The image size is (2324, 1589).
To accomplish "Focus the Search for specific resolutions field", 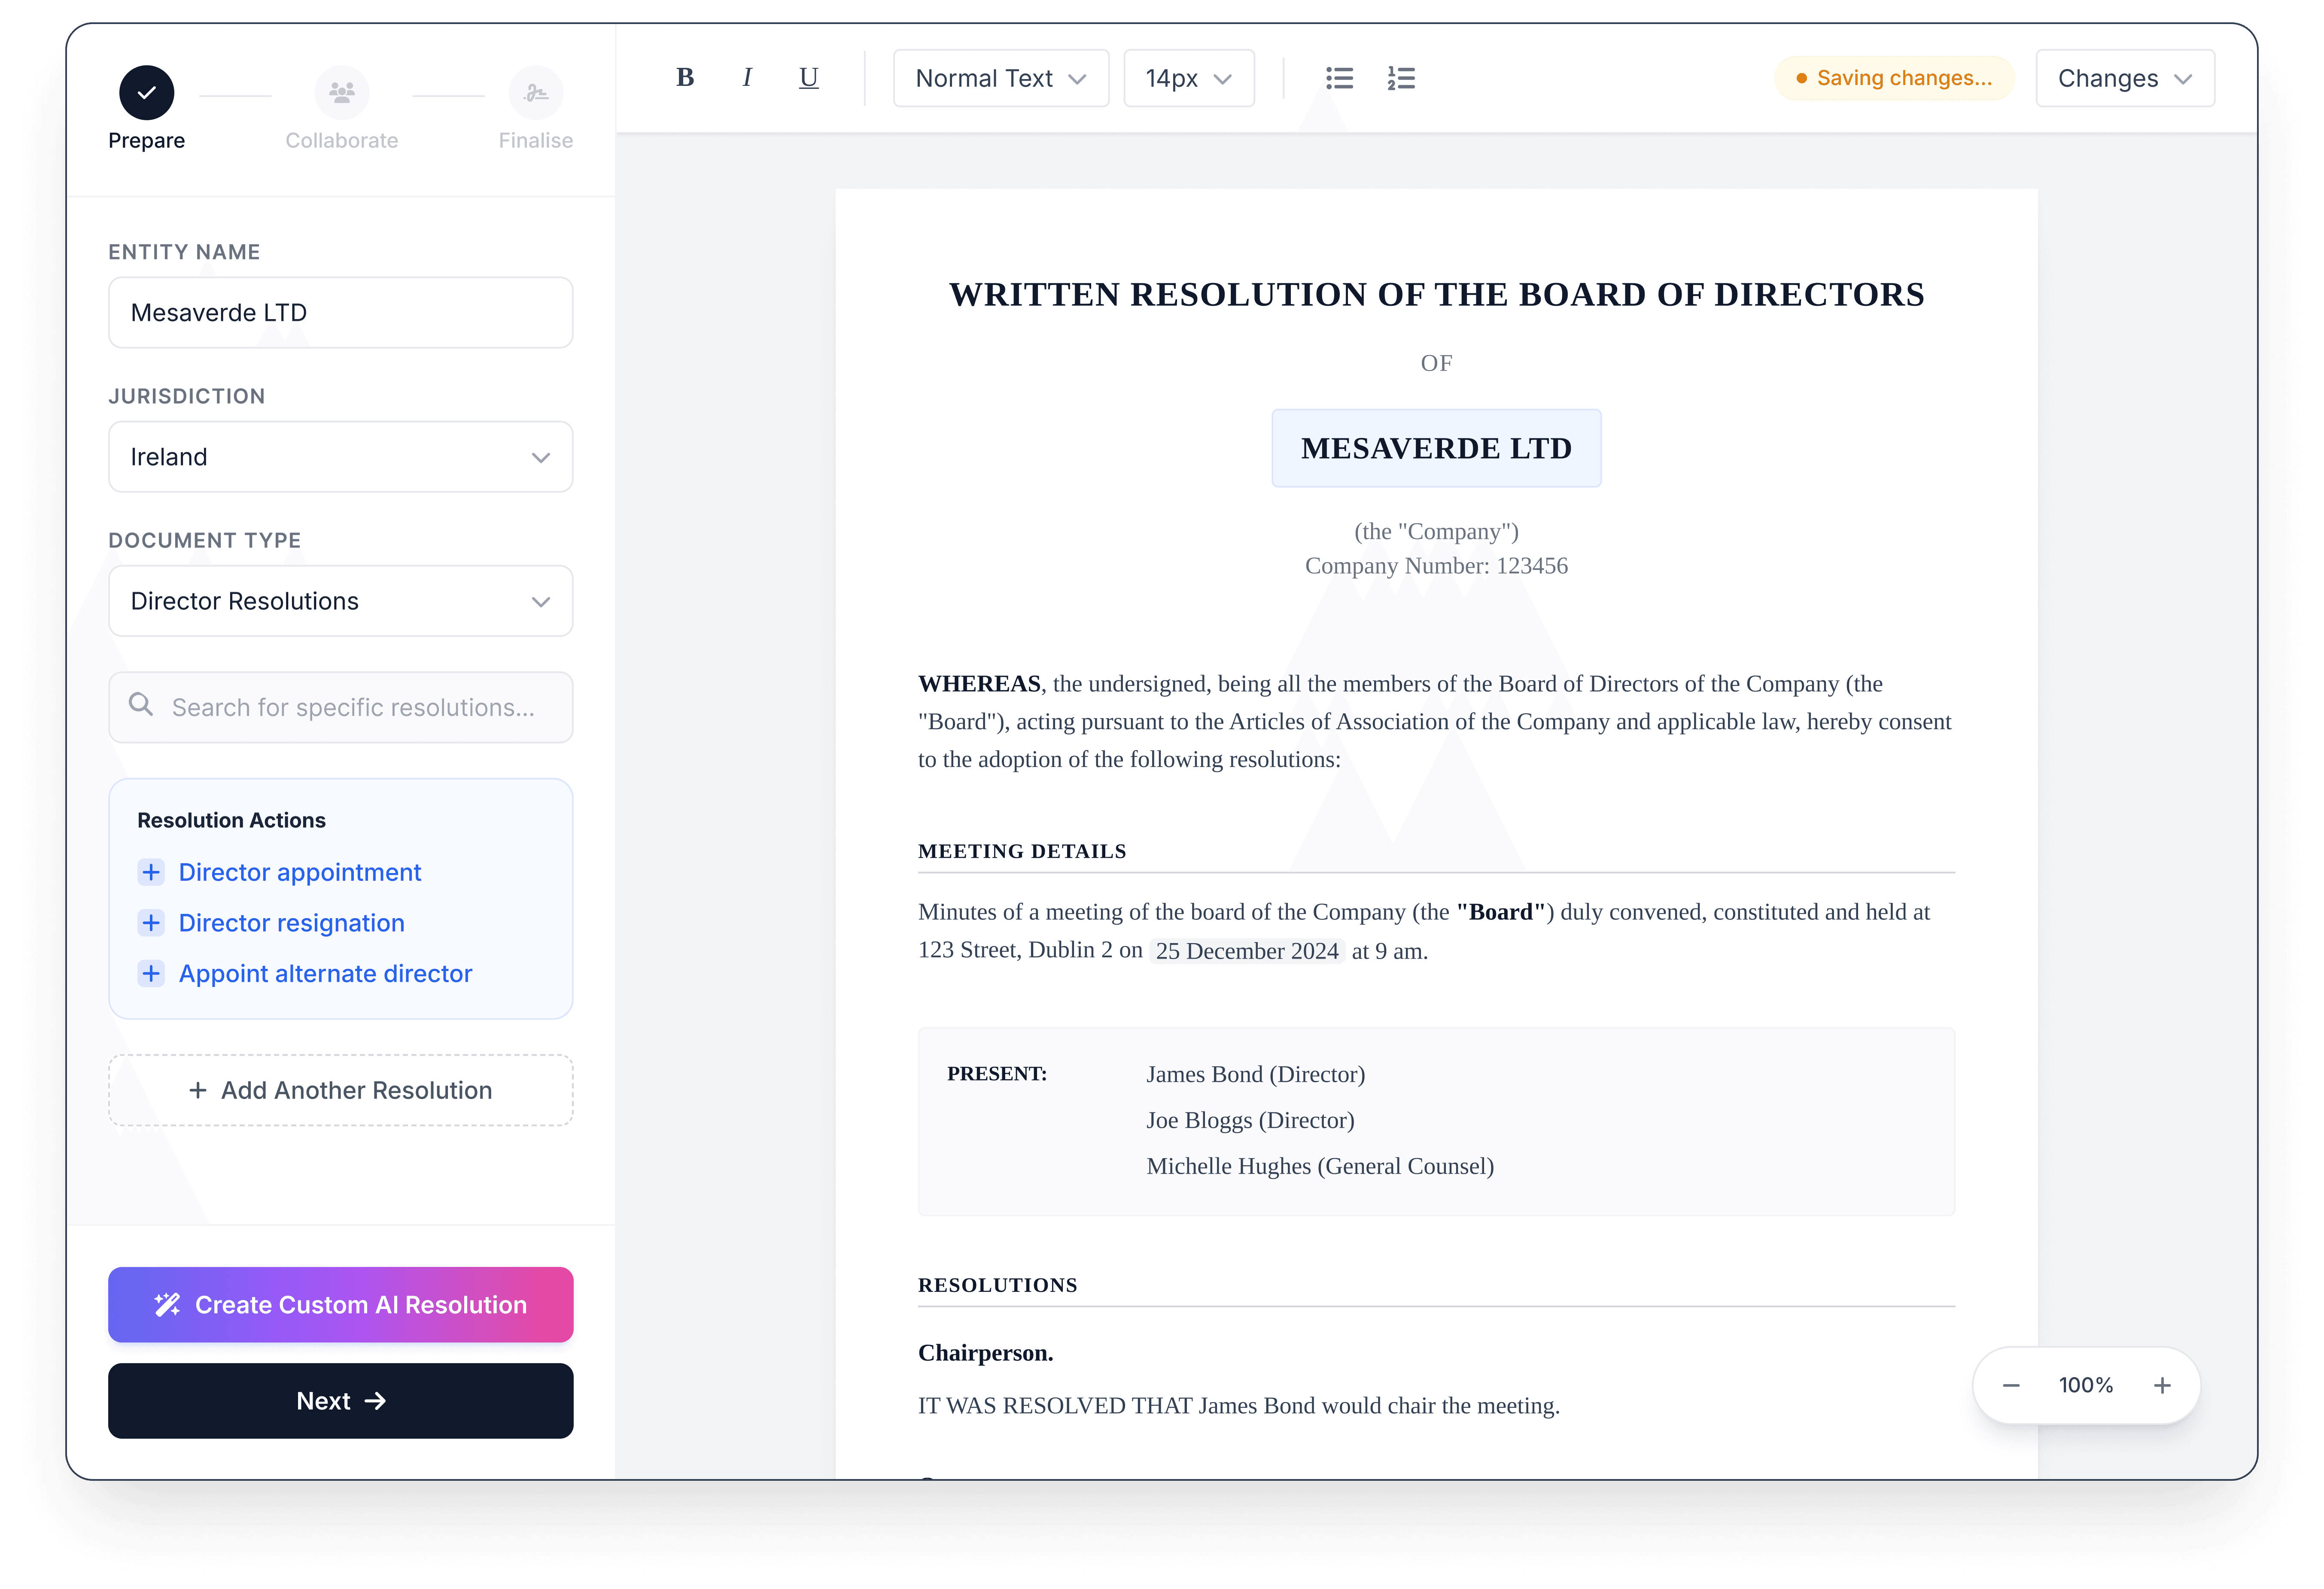I will (x=352, y=707).
